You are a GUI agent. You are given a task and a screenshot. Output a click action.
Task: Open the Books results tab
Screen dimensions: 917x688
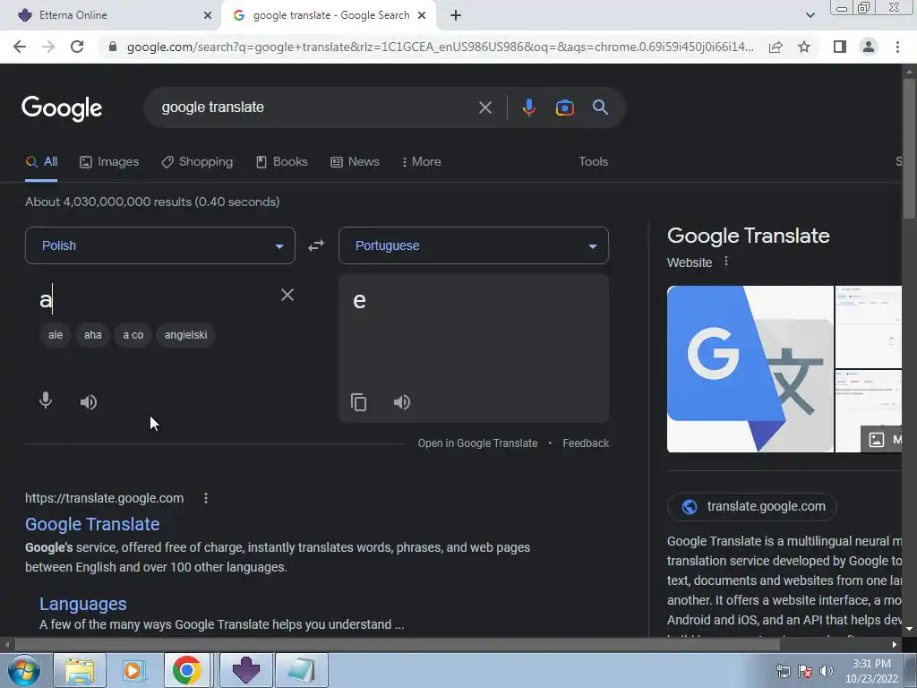[x=282, y=162]
